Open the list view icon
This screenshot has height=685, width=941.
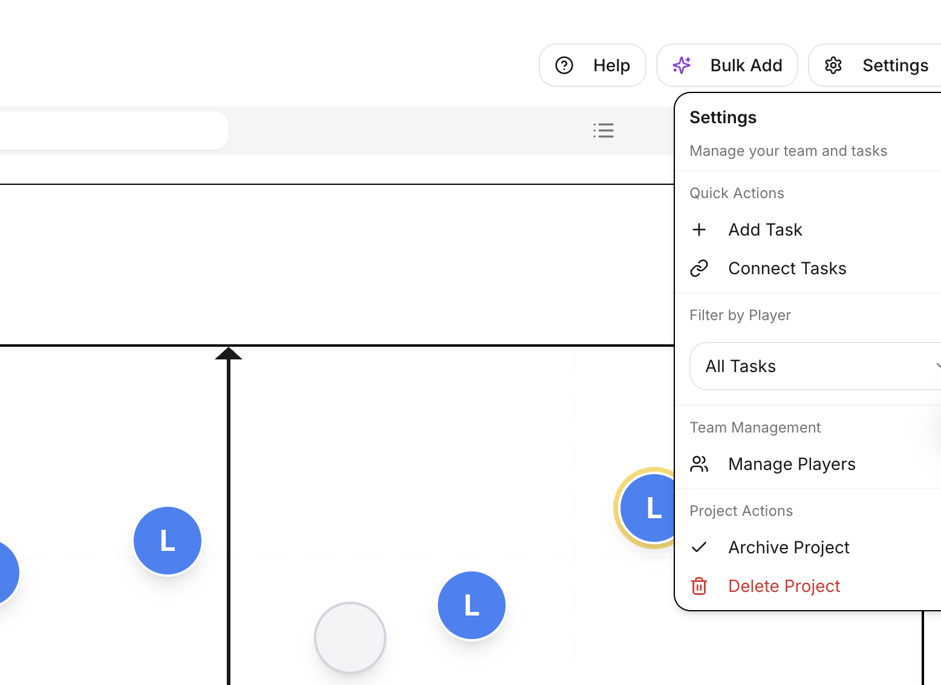tap(604, 130)
